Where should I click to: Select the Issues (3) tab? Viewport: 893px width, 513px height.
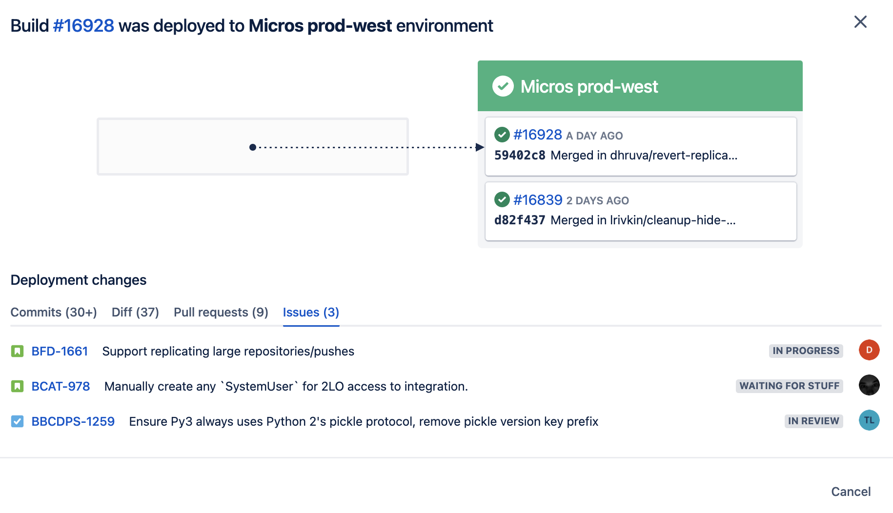point(311,312)
